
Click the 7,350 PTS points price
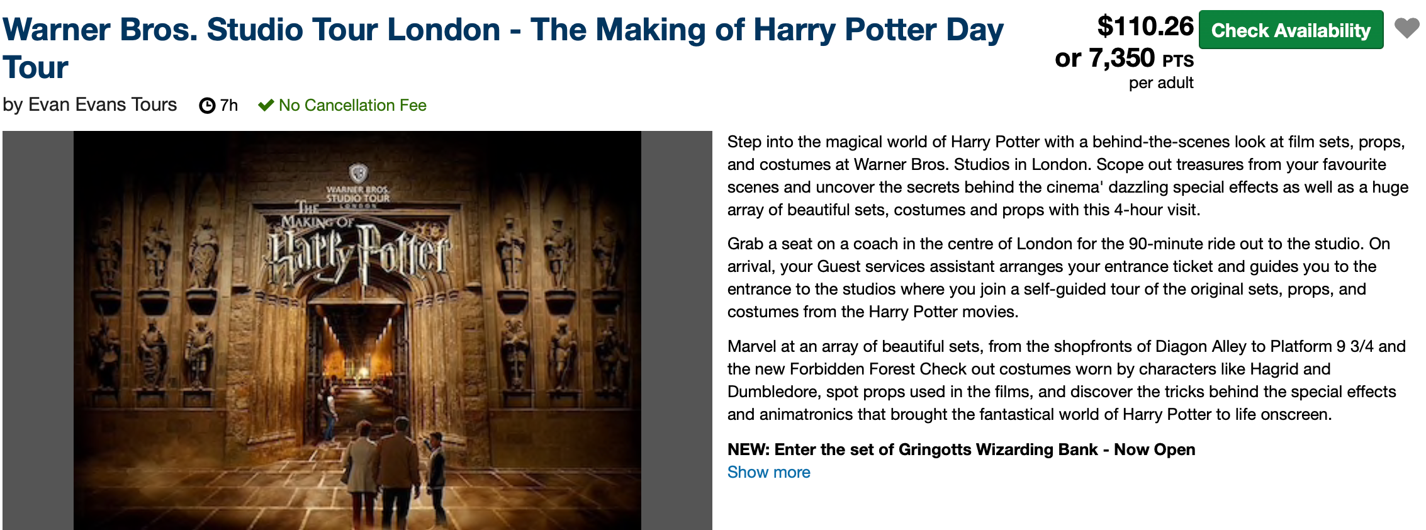click(1124, 59)
